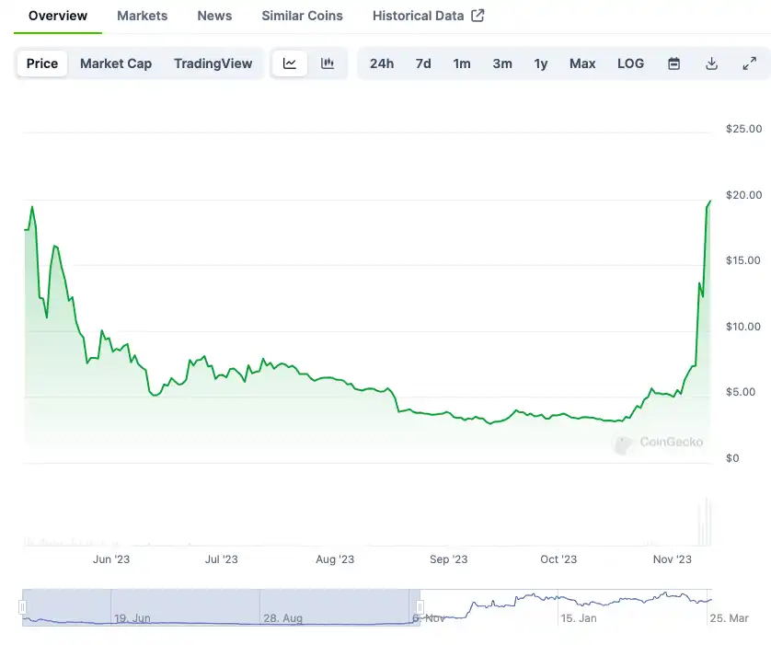Switch to candlestick chart view
The height and width of the screenshot is (645, 771).
click(328, 63)
